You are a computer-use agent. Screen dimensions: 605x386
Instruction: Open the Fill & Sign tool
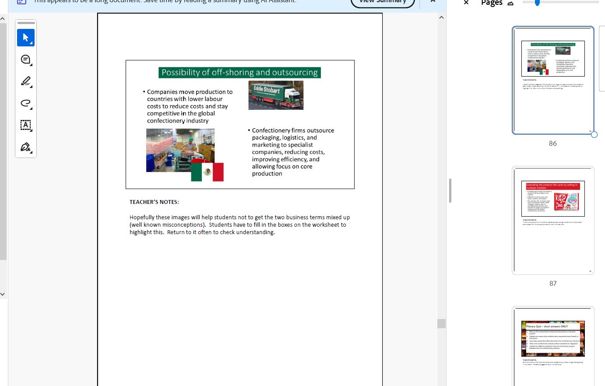pyautogui.click(x=25, y=147)
